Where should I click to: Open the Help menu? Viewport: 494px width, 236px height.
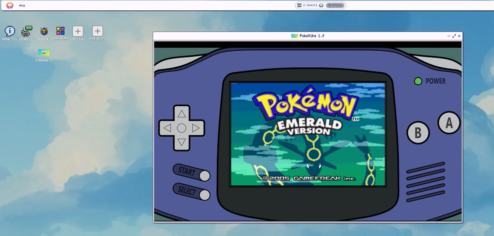22,5
